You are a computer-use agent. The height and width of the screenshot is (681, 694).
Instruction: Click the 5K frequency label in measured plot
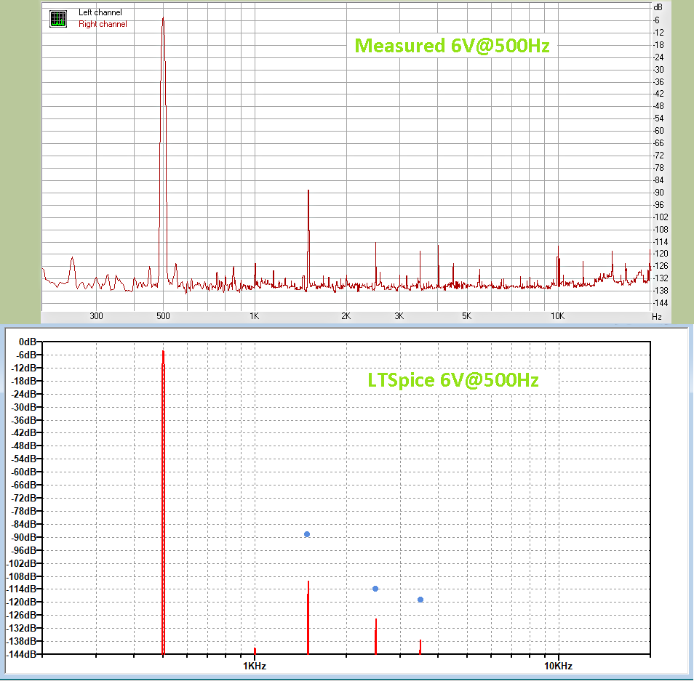(466, 315)
